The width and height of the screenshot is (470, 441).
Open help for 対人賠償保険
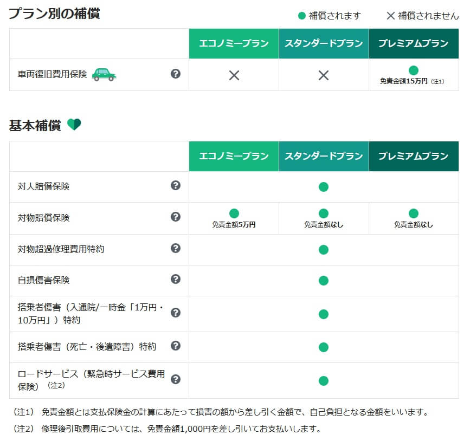pos(175,186)
